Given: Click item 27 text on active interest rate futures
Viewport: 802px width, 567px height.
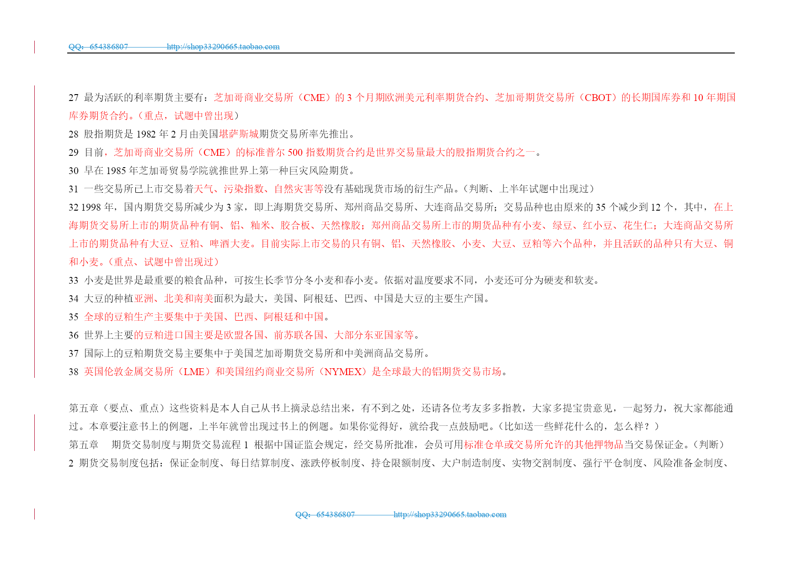Looking at the screenshot, I should 402,97.
